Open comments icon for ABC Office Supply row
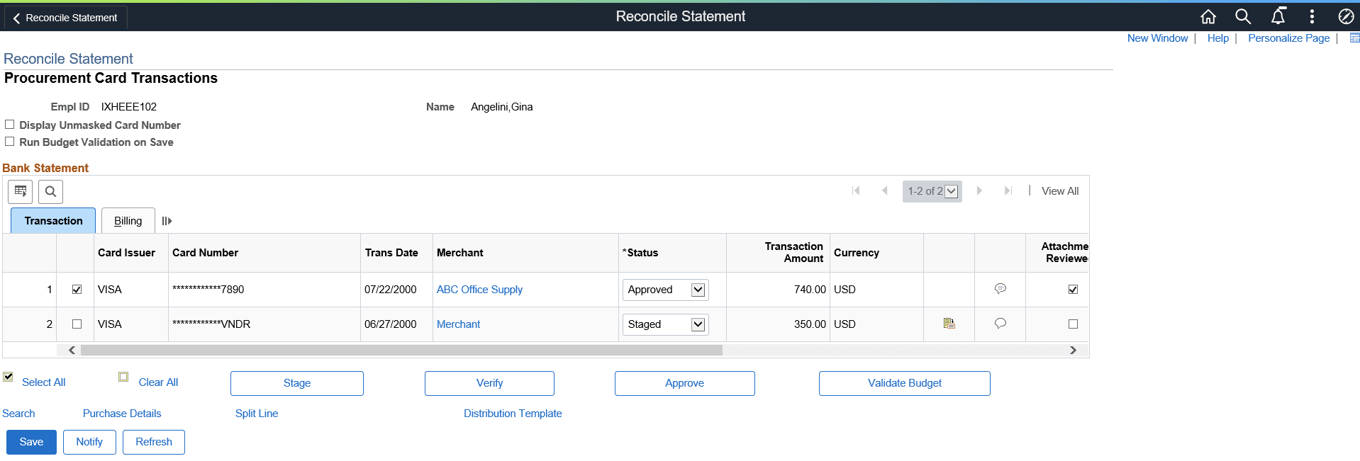 [x=1001, y=289]
